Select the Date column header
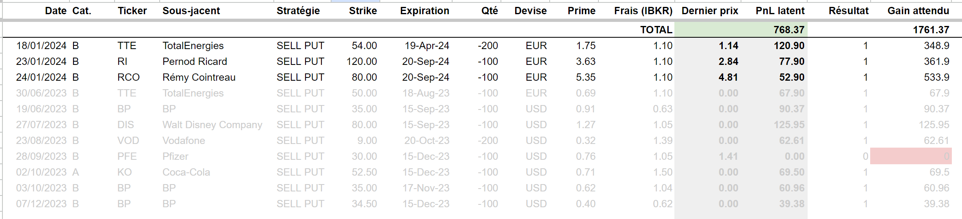The image size is (962, 219). [56, 11]
